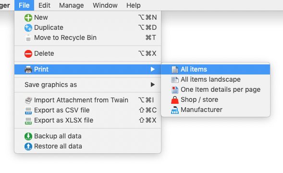Click the red Delete icon
This screenshot has width=283, height=173.
pyautogui.click(x=28, y=54)
